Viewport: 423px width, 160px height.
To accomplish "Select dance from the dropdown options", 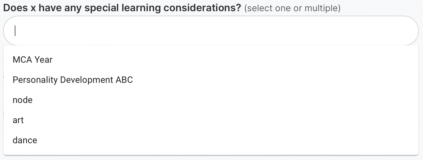I will pyautogui.click(x=25, y=140).
